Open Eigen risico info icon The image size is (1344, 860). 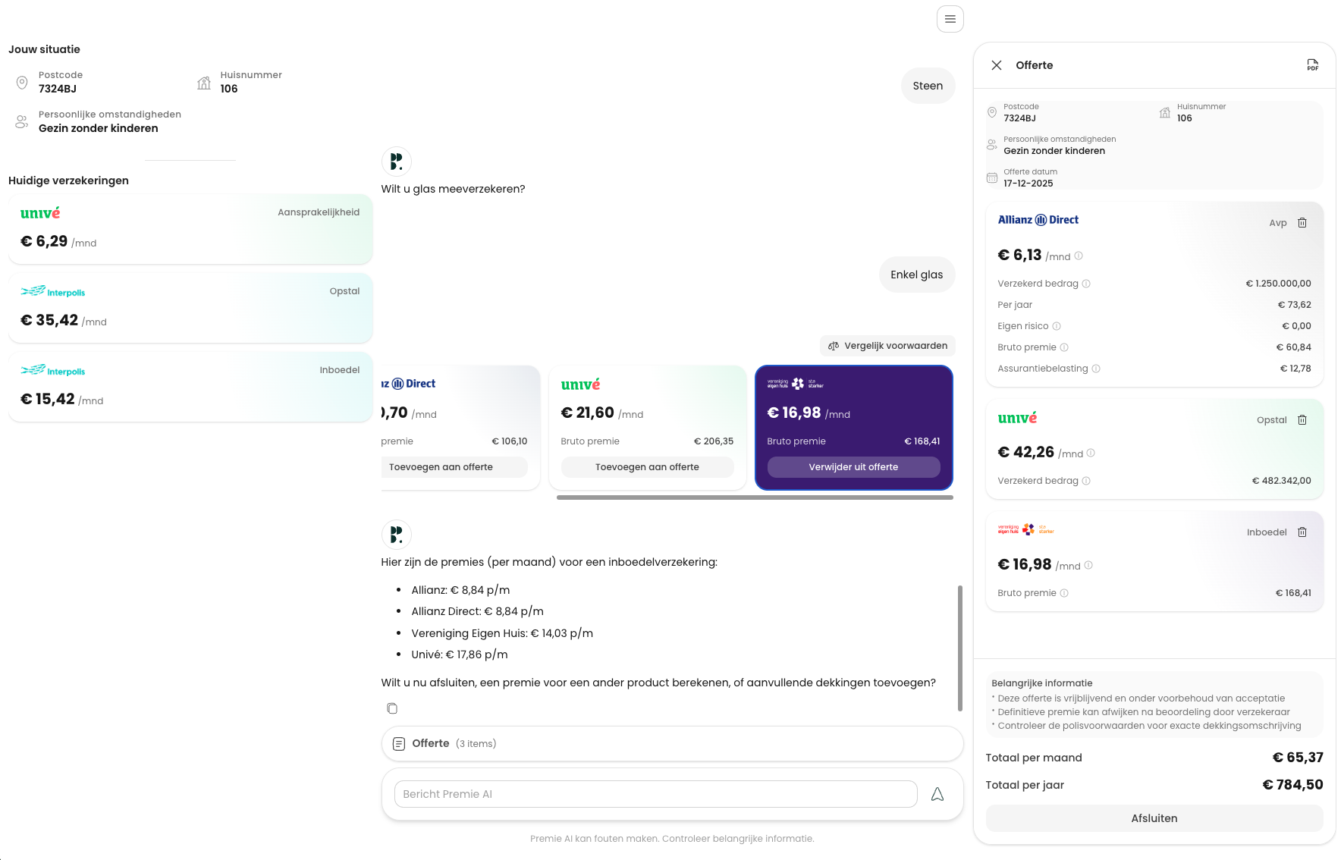[x=1057, y=326]
